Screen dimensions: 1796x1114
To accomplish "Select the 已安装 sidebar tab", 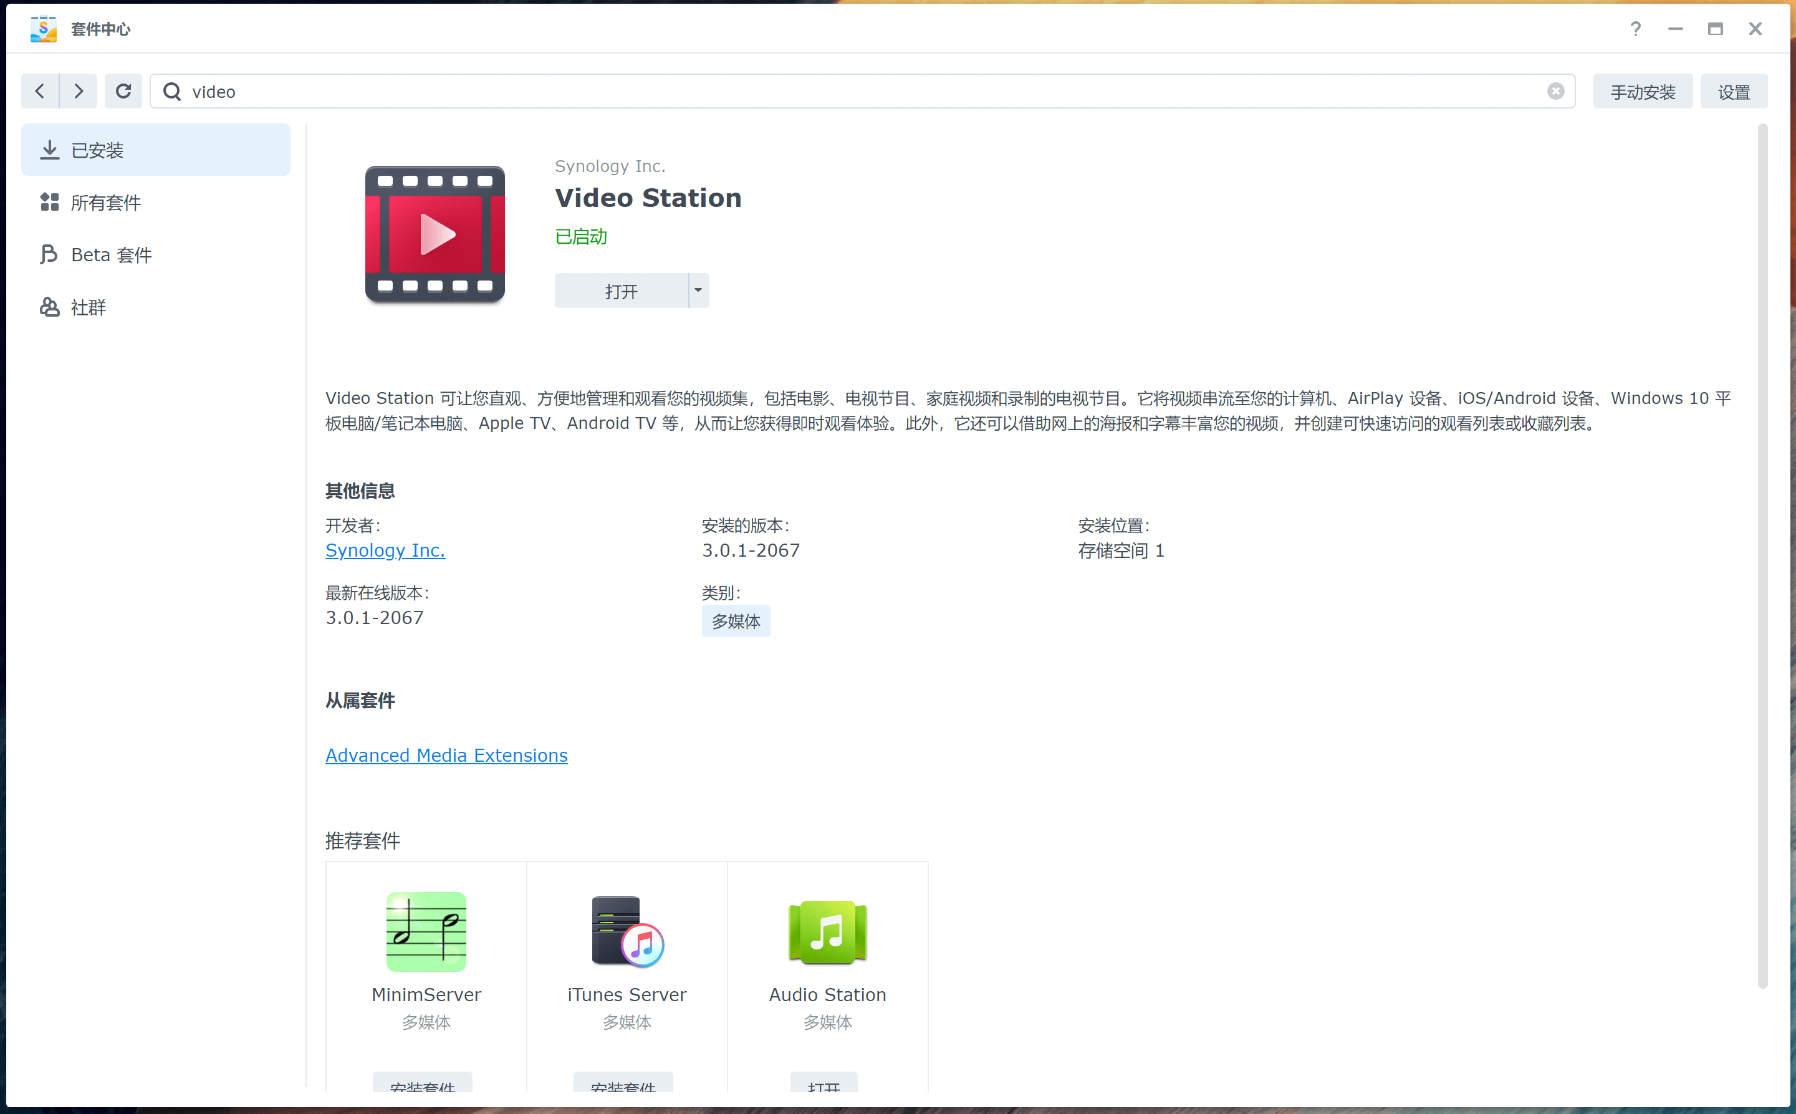I will (x=155, y=150).
